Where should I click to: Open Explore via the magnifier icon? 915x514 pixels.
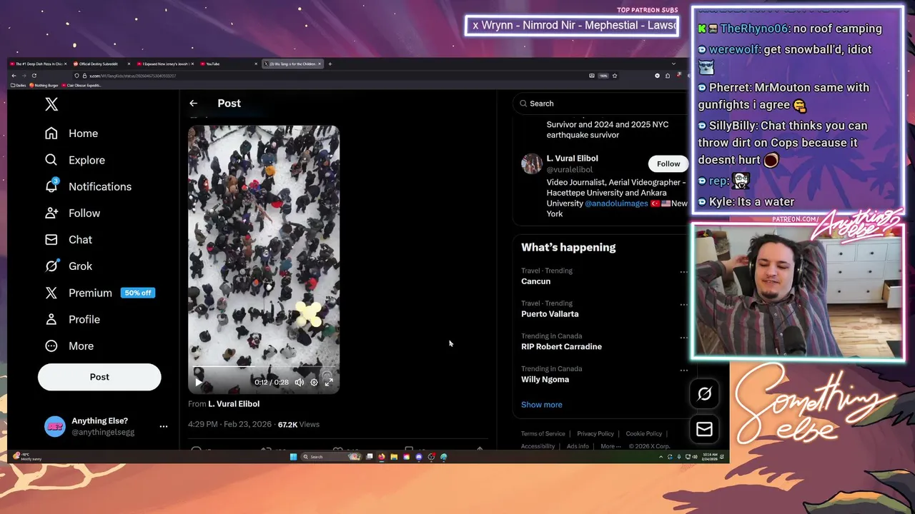click(x=51, y=160)
